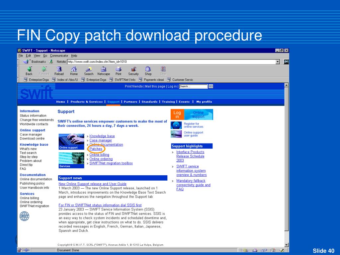Click the Patches link
Viewport: 340px width, 255px height.
96,149
